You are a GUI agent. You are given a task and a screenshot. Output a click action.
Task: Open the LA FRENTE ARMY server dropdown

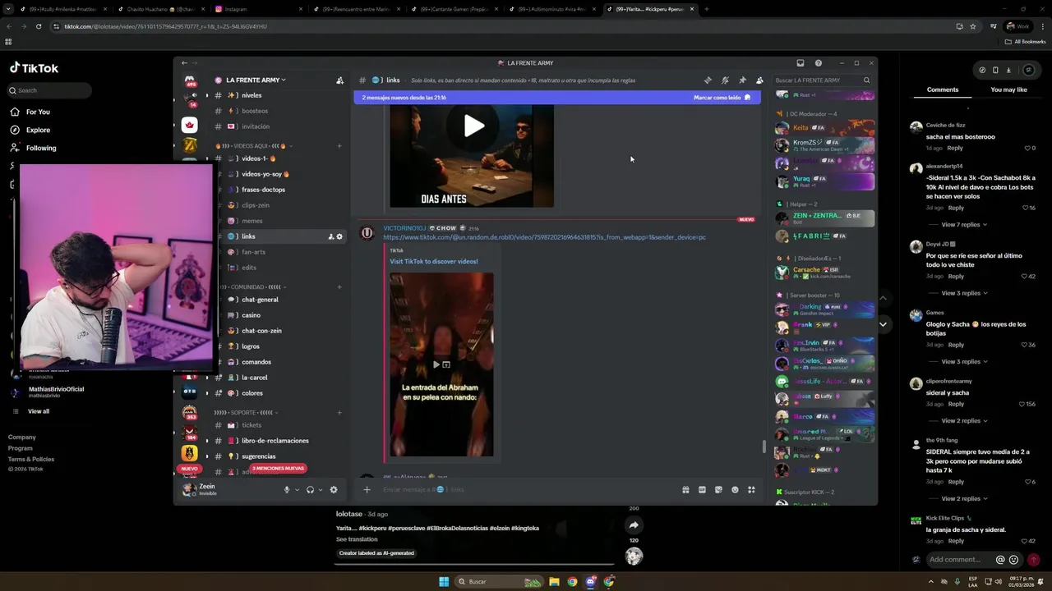pyautogui.click(x=256, y=80)
